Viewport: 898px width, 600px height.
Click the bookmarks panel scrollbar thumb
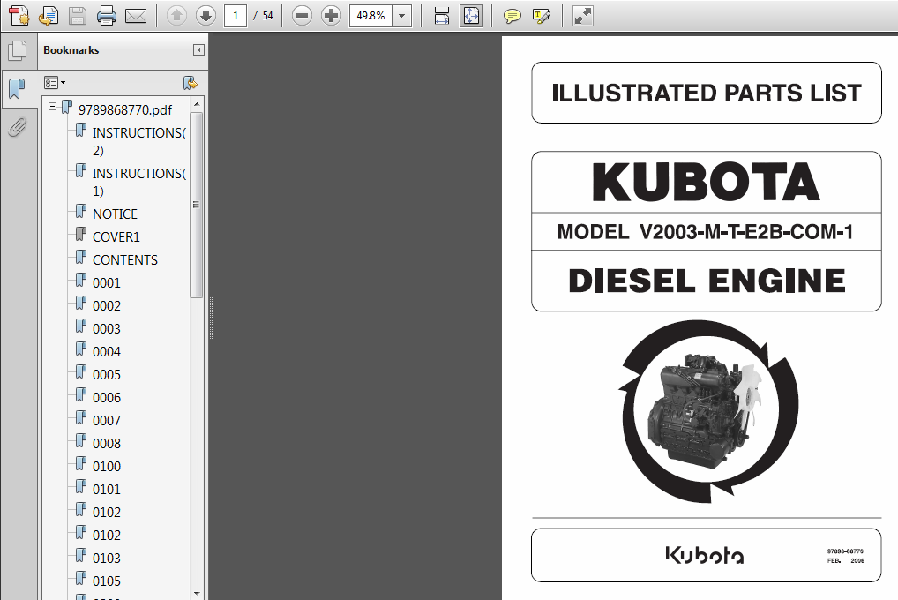pos(197,205)
